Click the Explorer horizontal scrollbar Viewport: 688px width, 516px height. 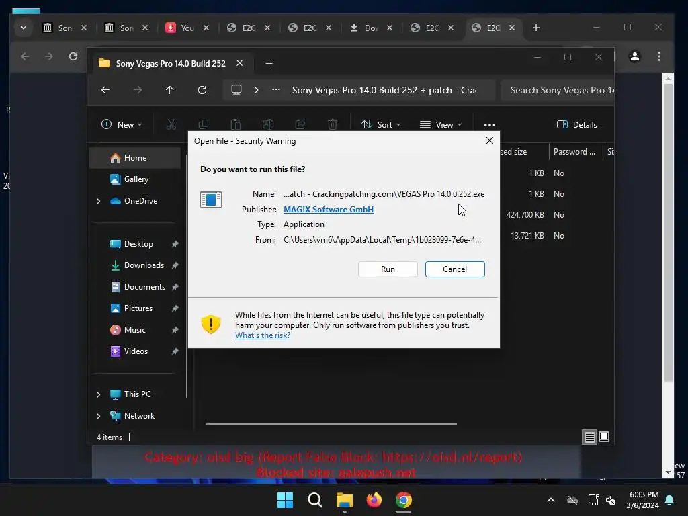tap(332, 424)
